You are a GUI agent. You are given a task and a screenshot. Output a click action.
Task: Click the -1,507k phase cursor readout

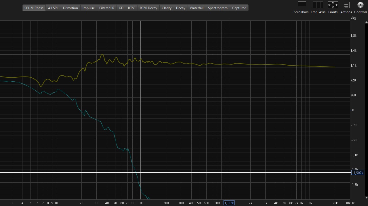pos(358,173)
